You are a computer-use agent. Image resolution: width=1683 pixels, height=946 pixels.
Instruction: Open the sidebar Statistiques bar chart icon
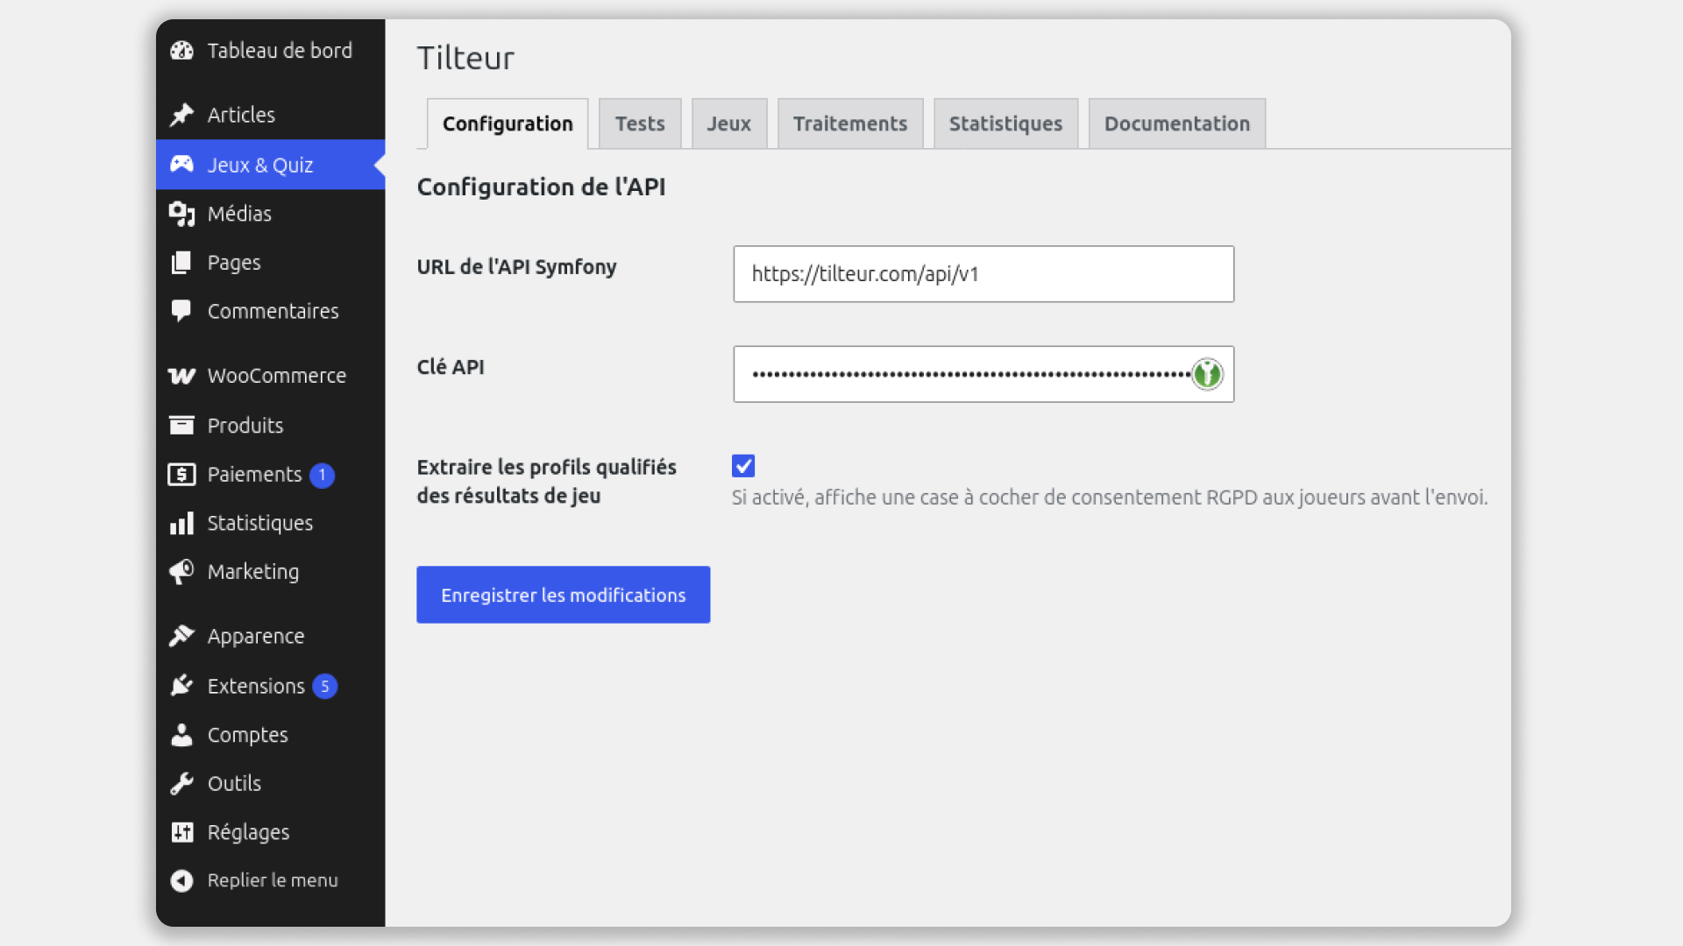coord(181,523)
